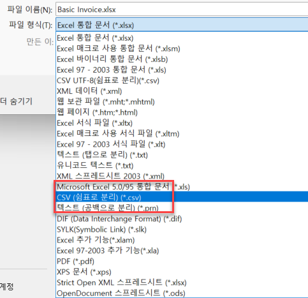Choose CSV UTF-8(쉼표로 분리)(*.csv)
The height and width of the screenshot is (298, 308).
[182, 80]
